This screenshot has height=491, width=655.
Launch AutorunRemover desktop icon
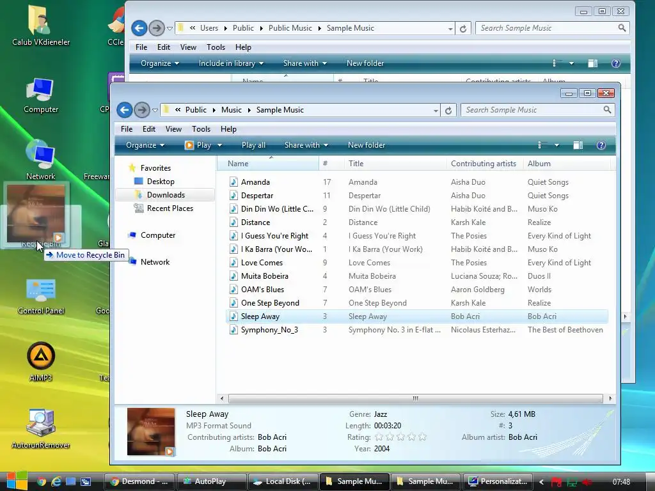[x=40, y=428]
